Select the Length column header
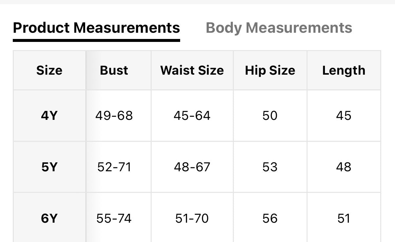Screen dimensions: 395x242 pyautogui.click(x=344, y=70)
